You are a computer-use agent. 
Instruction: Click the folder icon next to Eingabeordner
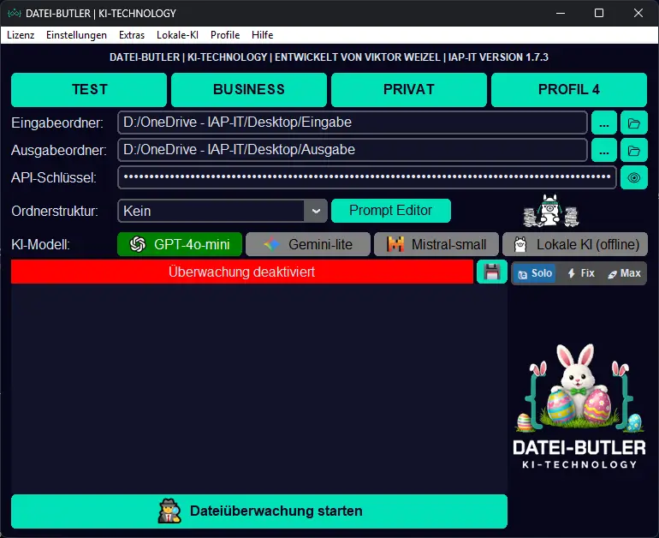[x=634, y=123]
